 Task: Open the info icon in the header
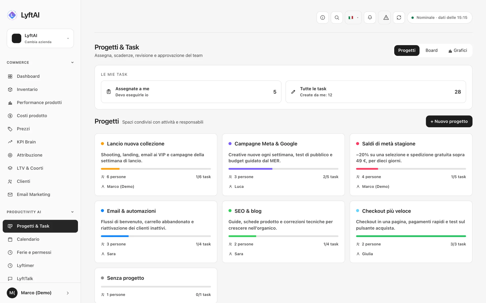[x=322, y=17]
